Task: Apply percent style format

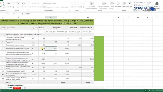Action: pos(75,7)
